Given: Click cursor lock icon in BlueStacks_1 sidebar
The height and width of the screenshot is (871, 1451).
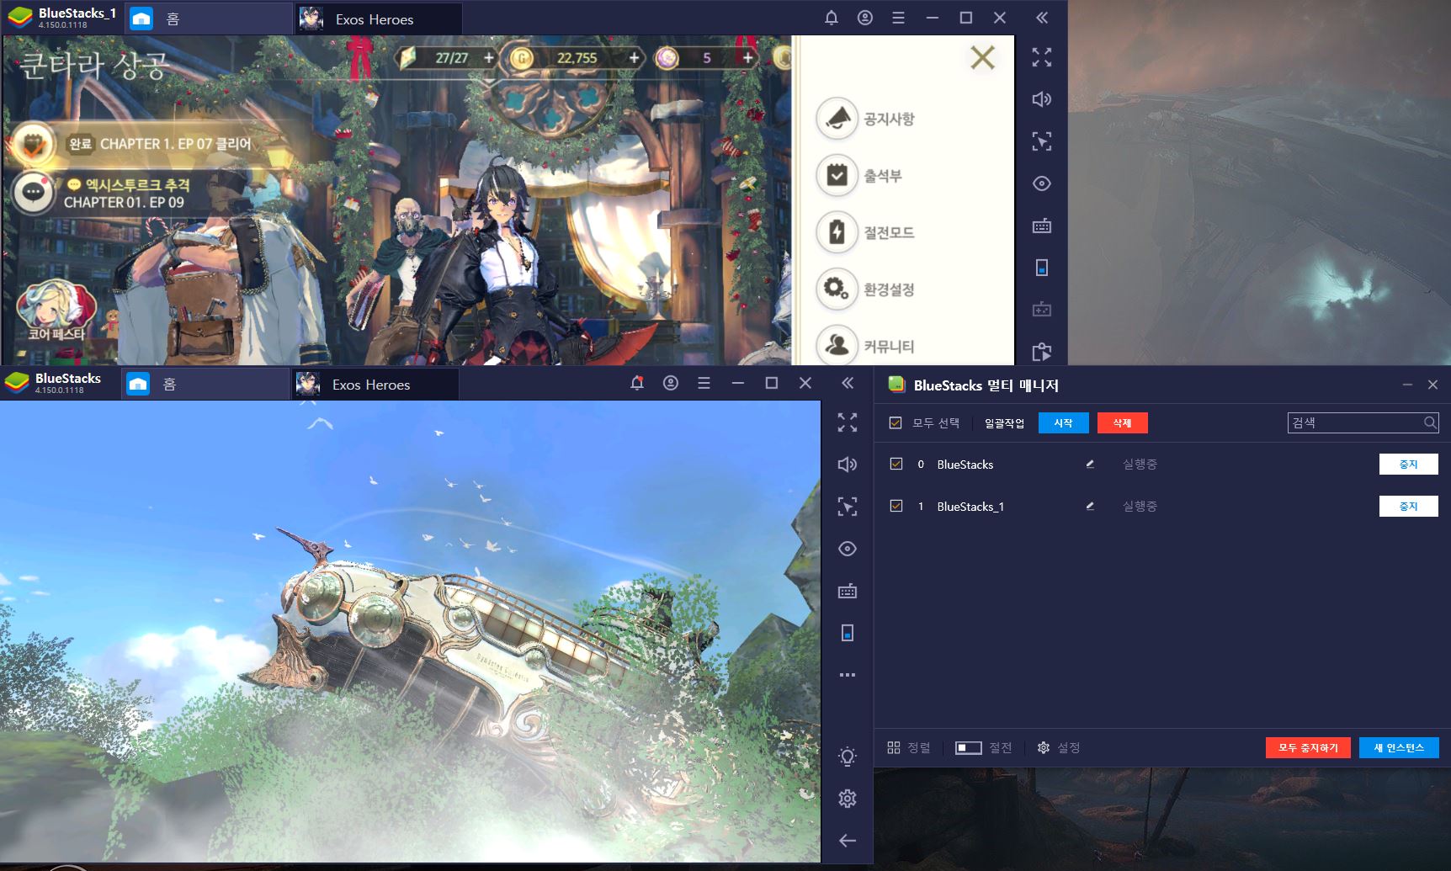Looking at the screenshot, I should [x=1042, y=141].
